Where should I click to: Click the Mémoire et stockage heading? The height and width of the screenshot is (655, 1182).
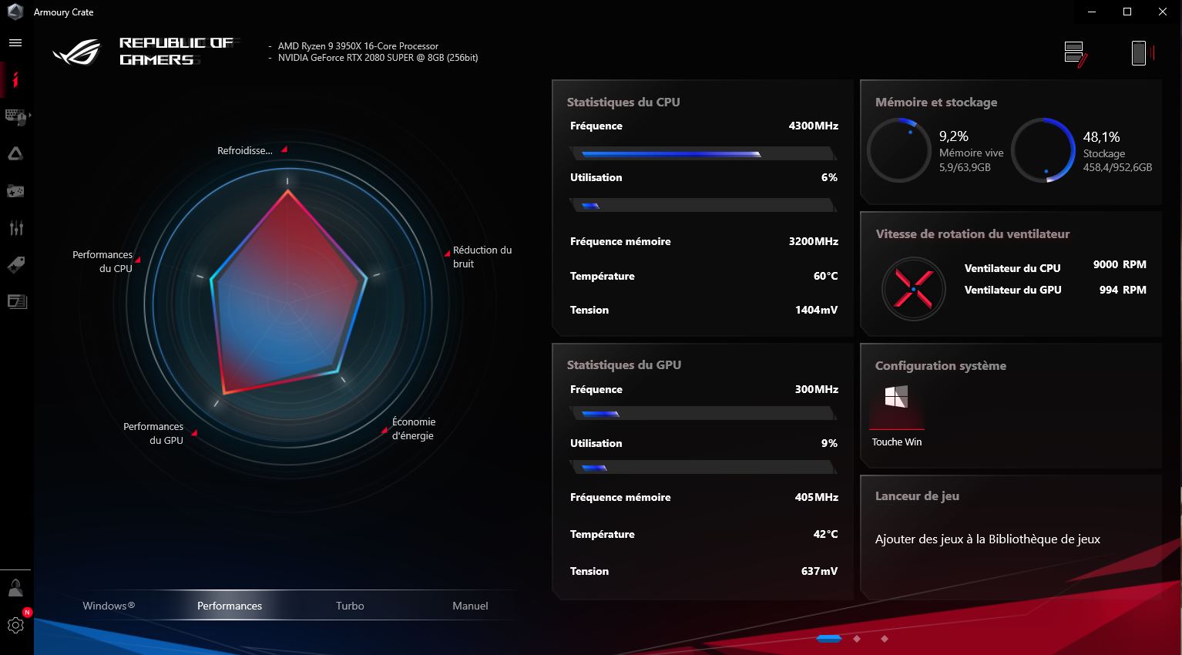(936, 102)
